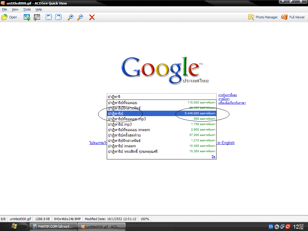Open language tools link เครื่องมือเกี่ยวกับภาษา
The height and width of the screenshot is (231, 308).
[232, 103]
